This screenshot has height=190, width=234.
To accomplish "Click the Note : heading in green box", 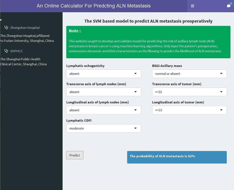I will (75, 31).
